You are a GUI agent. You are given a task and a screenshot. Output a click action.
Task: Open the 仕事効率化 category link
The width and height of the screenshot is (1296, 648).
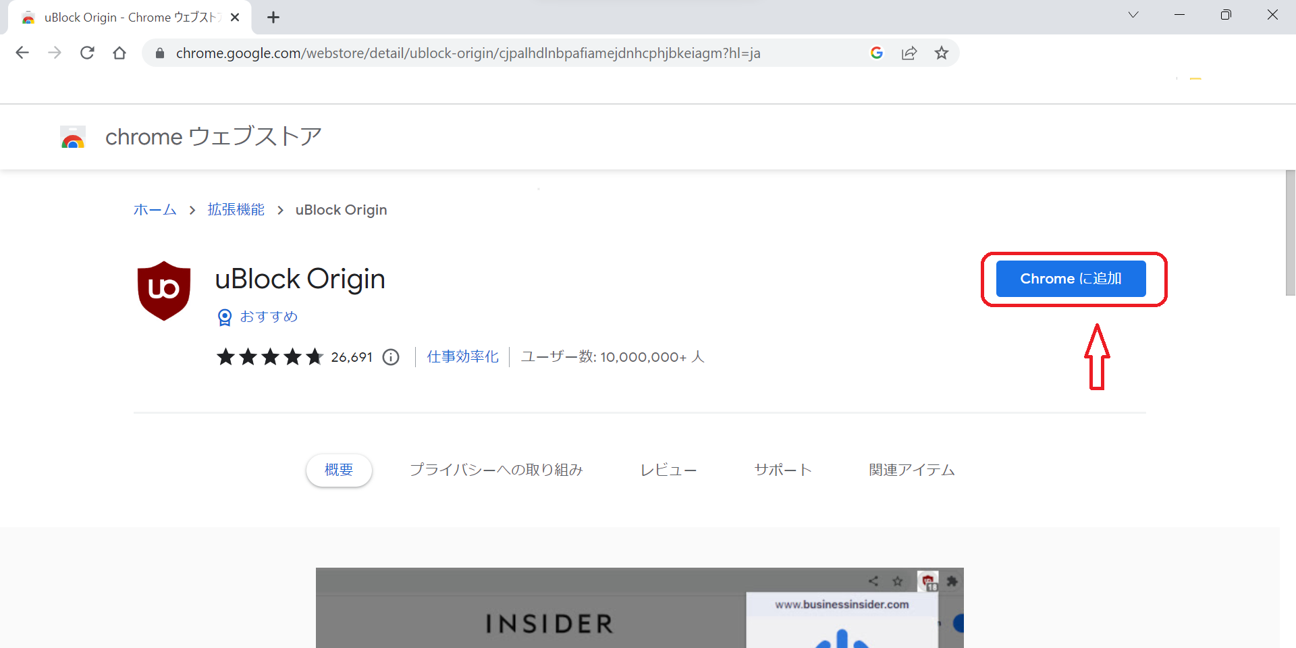tap(462, 356)
